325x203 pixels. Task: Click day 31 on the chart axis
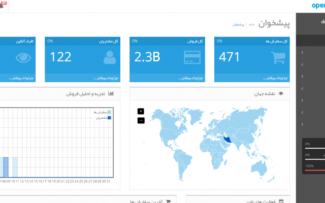[108, 181]
